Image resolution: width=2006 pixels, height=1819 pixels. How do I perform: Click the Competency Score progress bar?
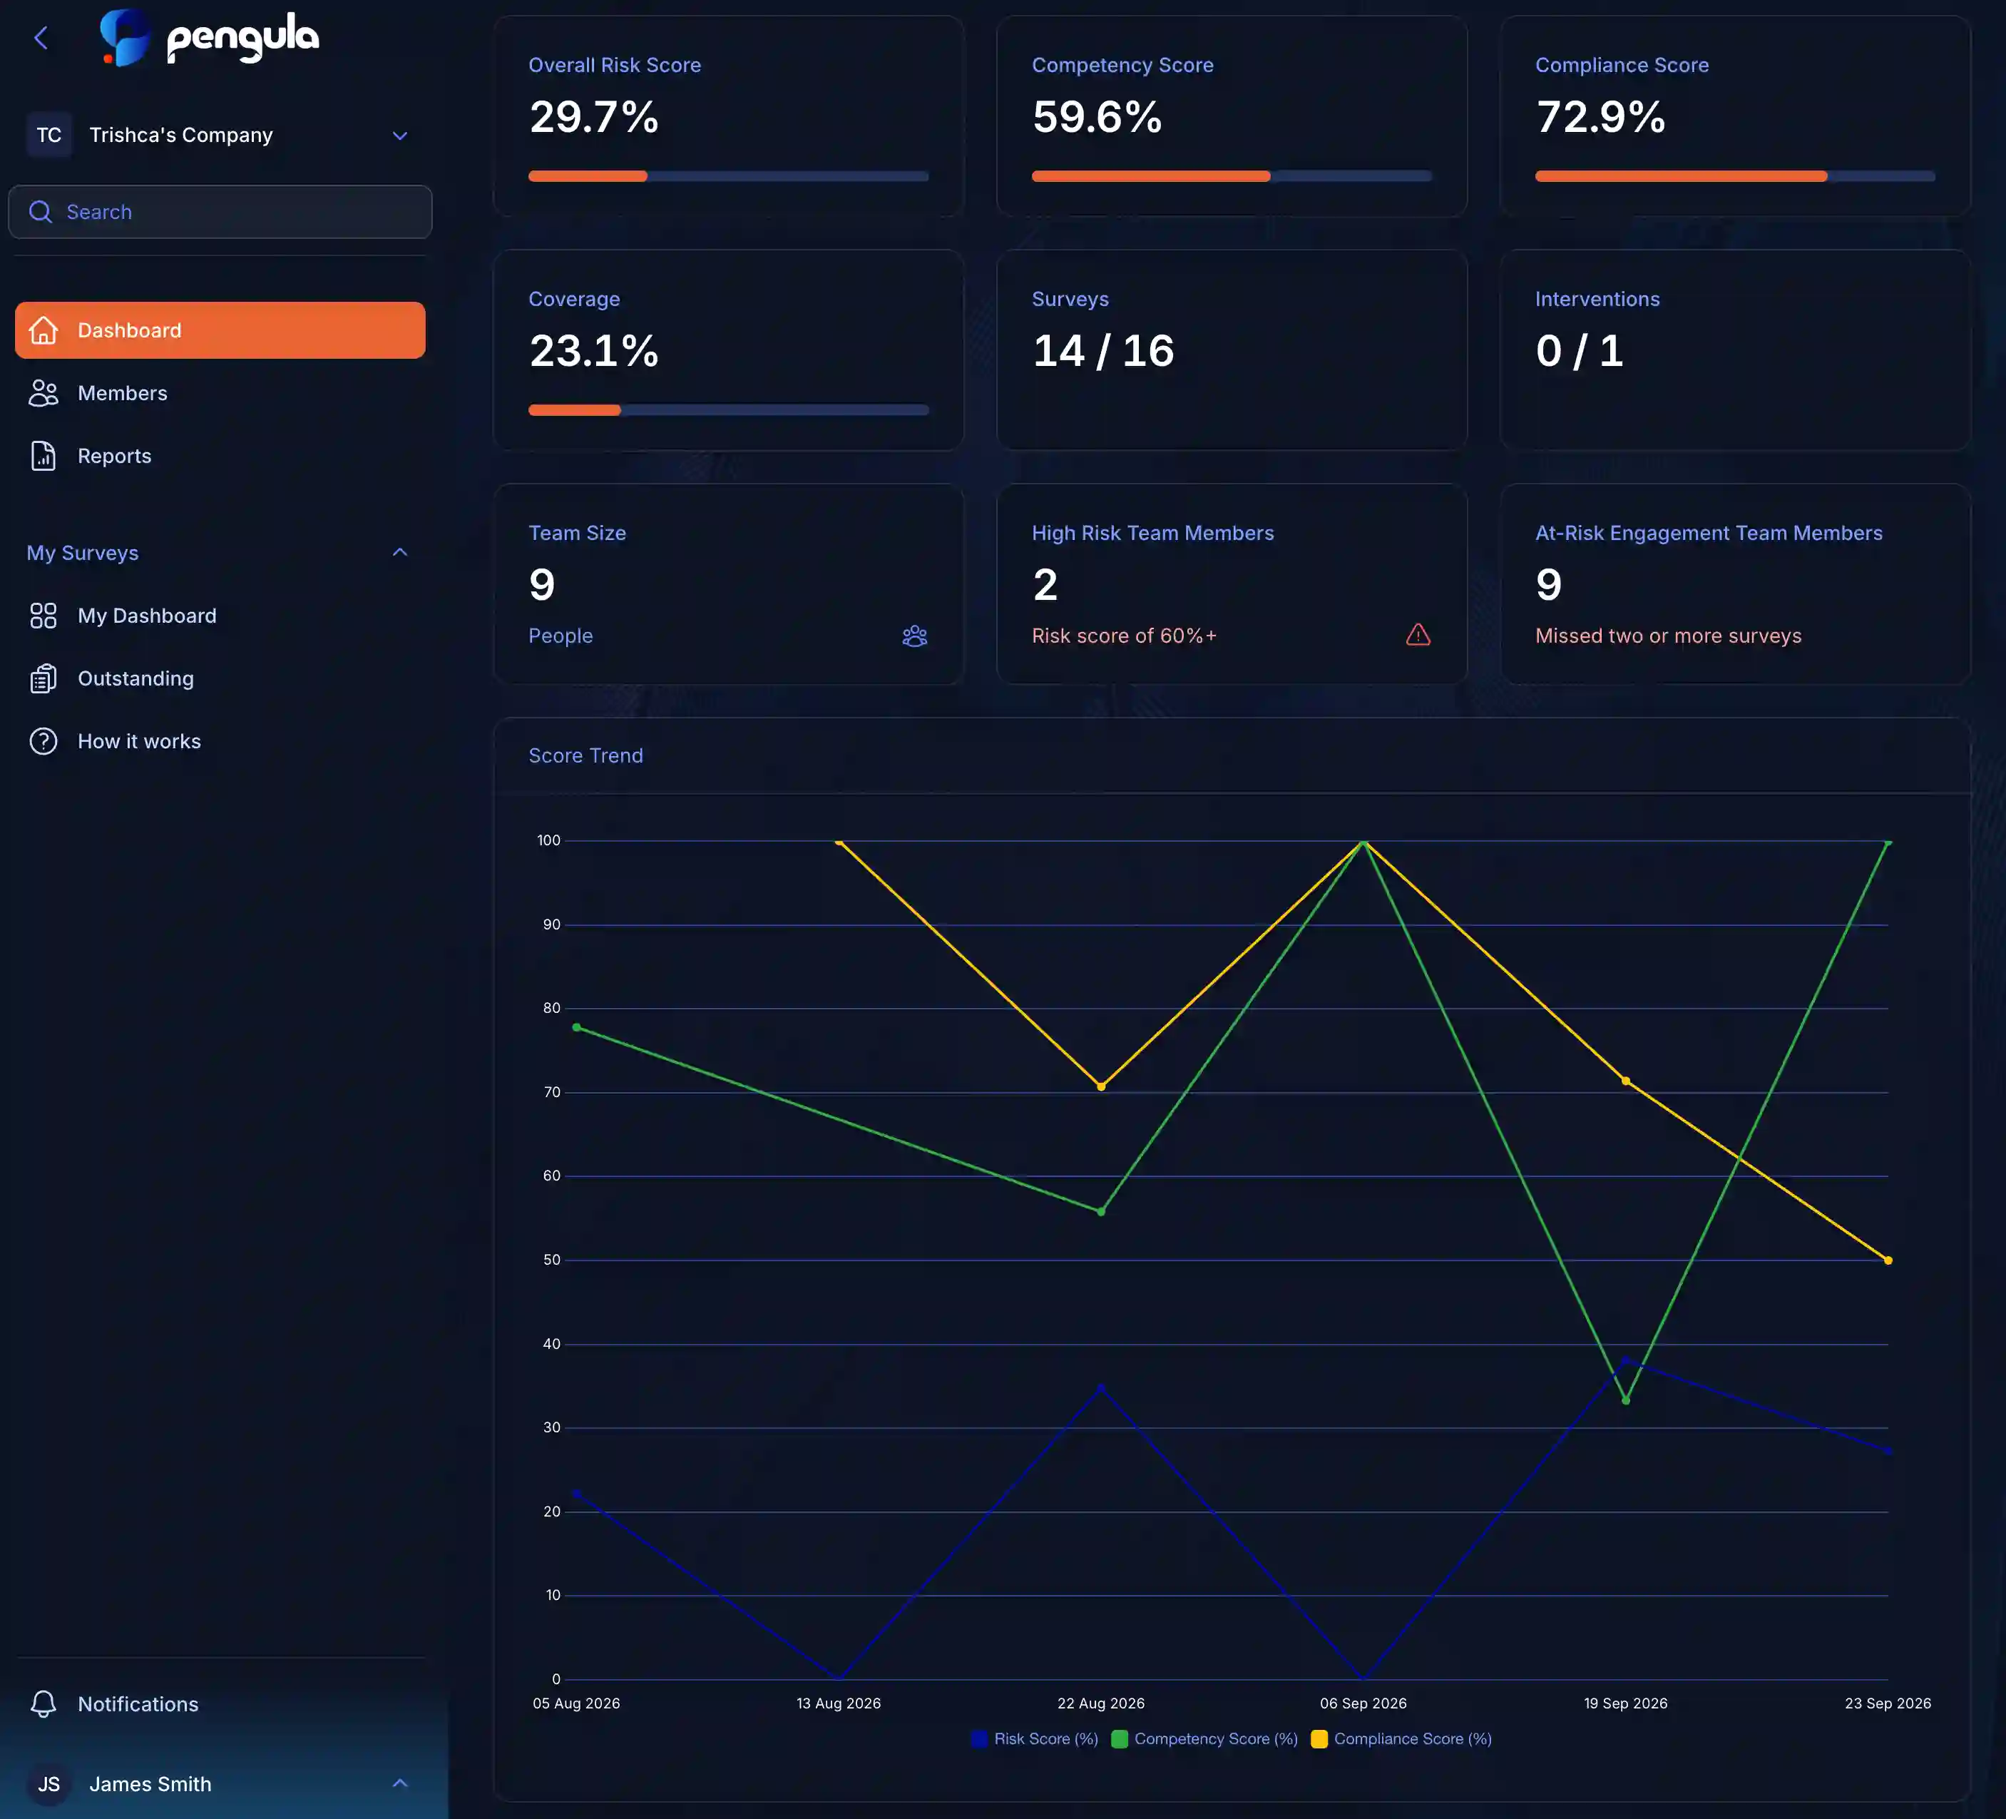[x=1232, y=176]
